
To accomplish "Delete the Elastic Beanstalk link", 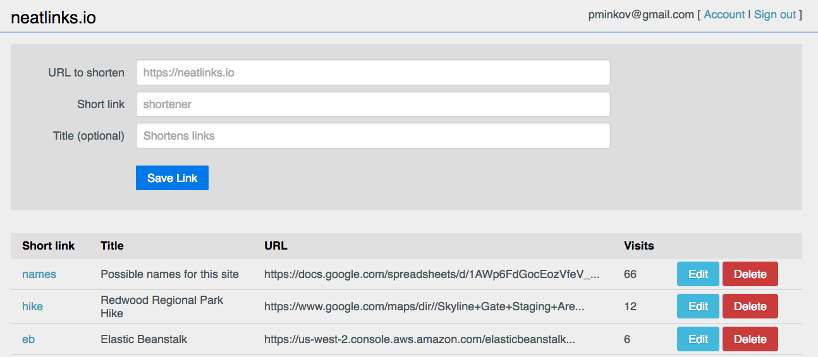I will click(x=750, y=339).
